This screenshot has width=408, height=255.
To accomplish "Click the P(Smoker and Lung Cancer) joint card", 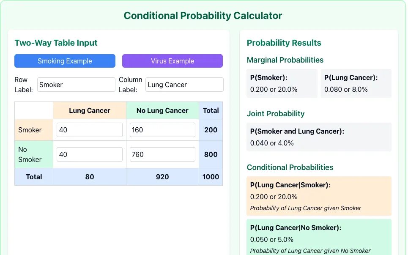I will (x=319, y=137).
